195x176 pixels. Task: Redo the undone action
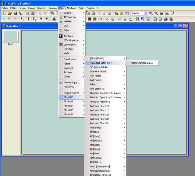coord(45,13)
